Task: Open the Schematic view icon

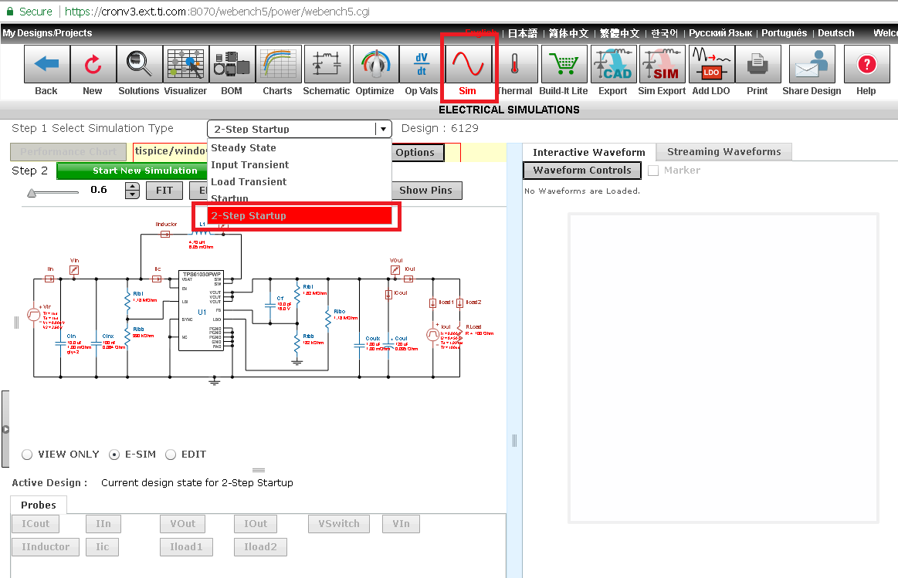Action: pyautogui.click(x=327, y=65)
